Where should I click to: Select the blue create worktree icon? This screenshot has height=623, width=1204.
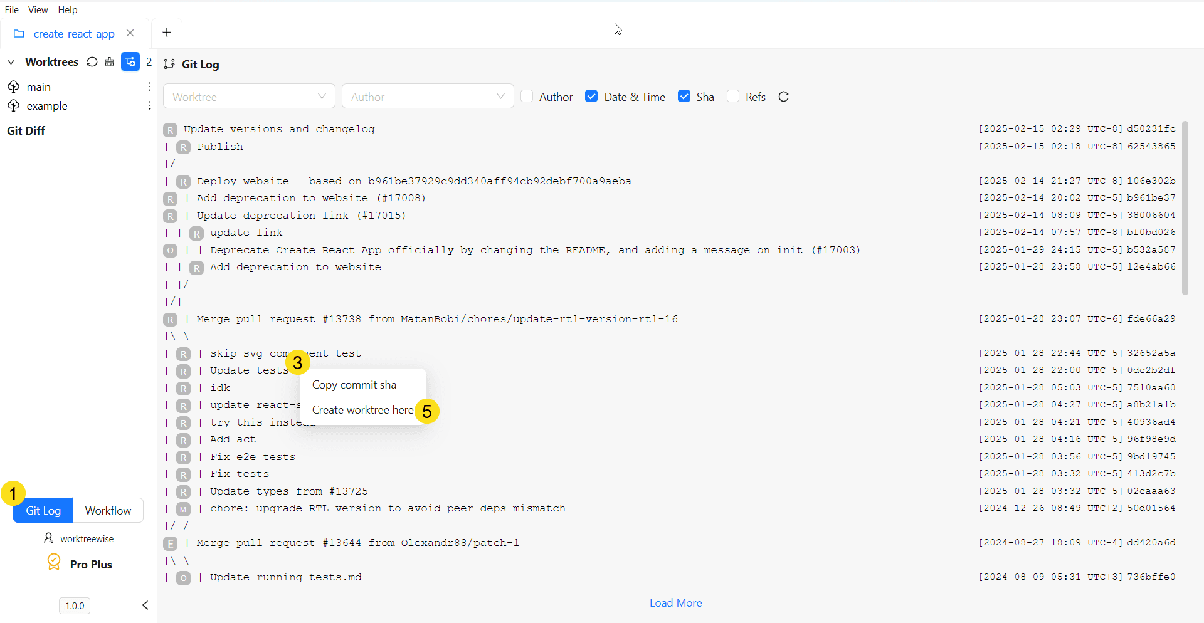coord(130,61)
